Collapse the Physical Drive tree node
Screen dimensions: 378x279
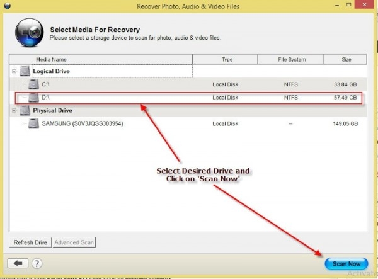pyautogui.click(x=14, y=110)
